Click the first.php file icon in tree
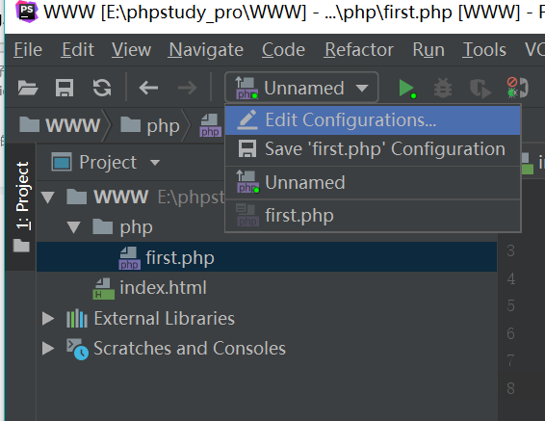This screenshot has height=421, width=545. coord(130,258)
